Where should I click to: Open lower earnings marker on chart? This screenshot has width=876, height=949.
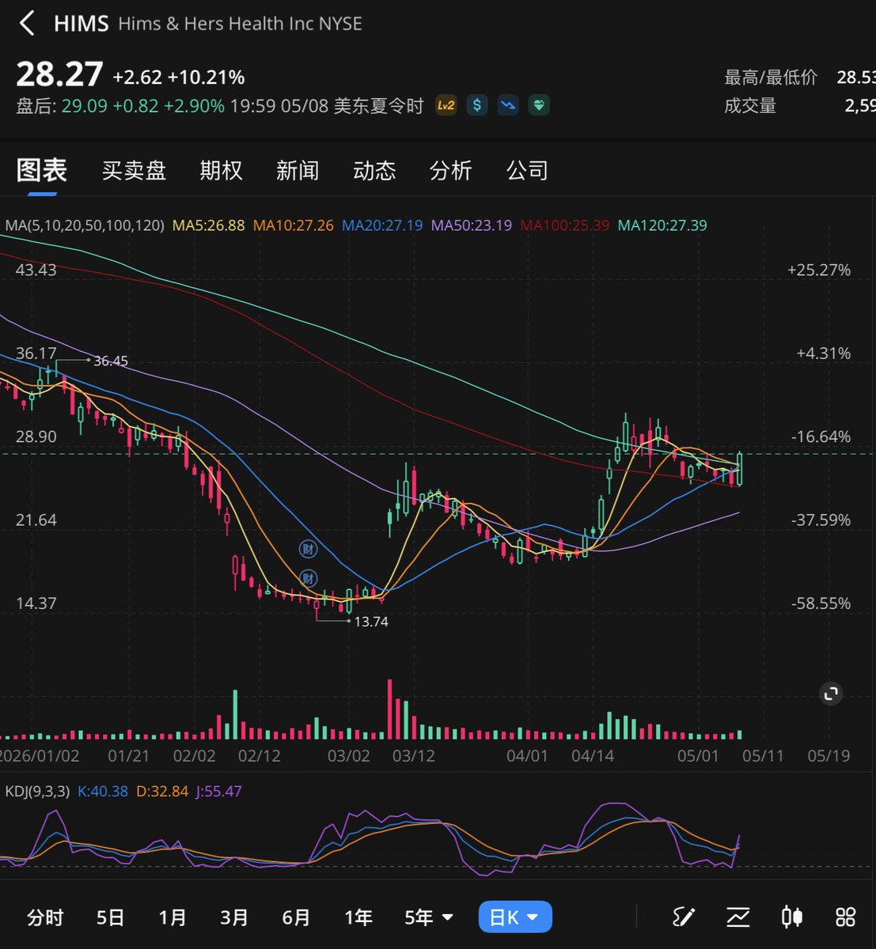click(x=308, y=579)
